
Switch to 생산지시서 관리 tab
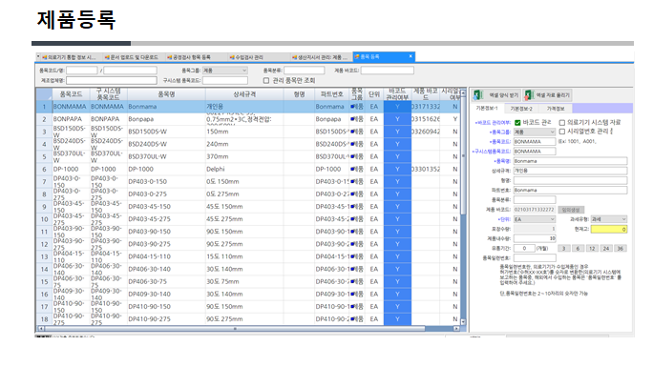320,57
